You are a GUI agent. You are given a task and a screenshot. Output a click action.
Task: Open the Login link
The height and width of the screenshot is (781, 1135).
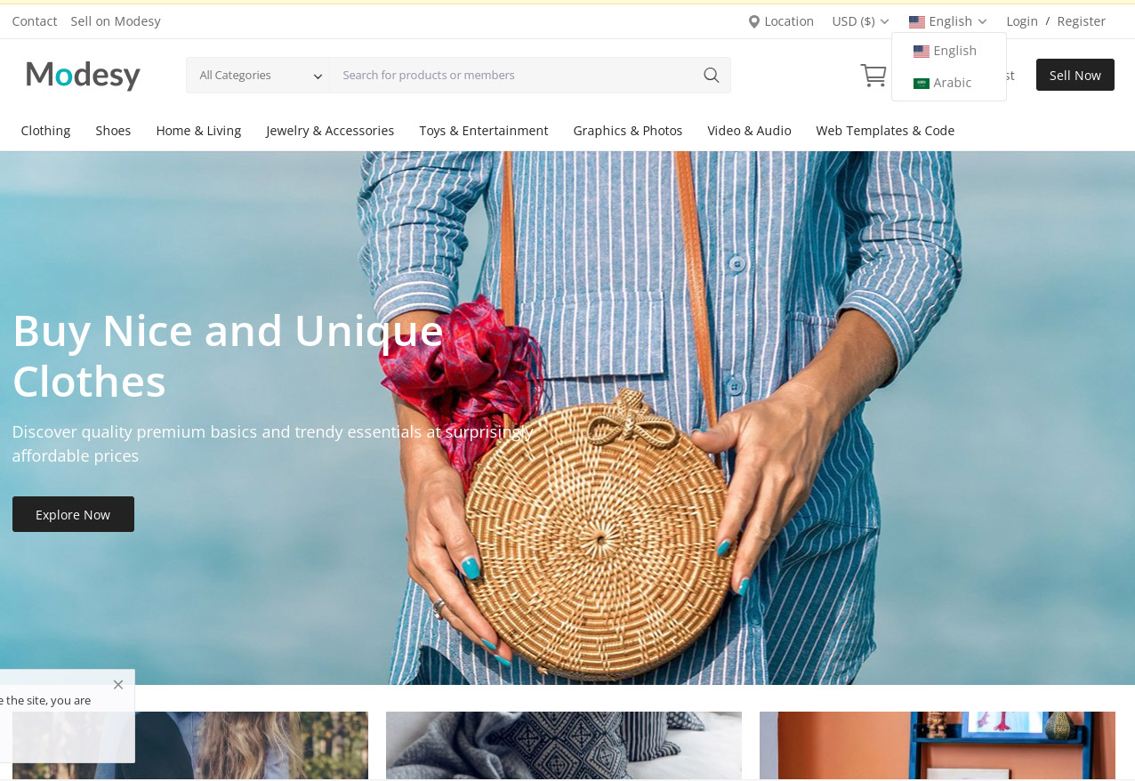coord(1022,21)
